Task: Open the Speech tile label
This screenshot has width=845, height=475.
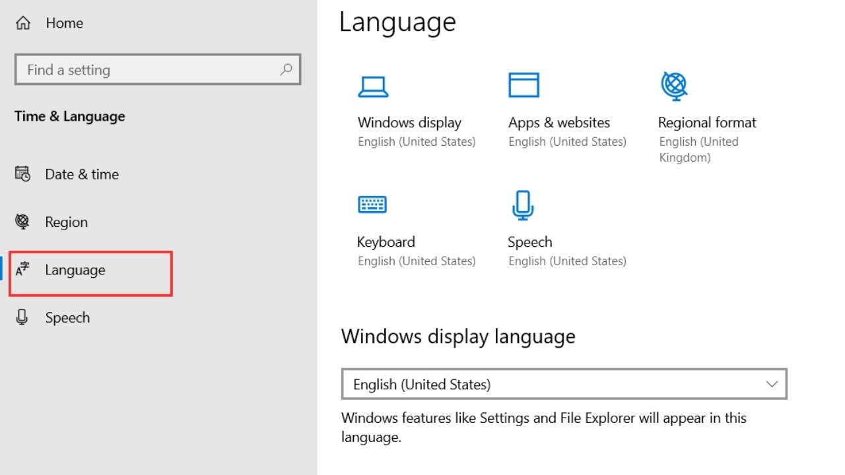Action: pyautogui.click(x=529, y=242)
